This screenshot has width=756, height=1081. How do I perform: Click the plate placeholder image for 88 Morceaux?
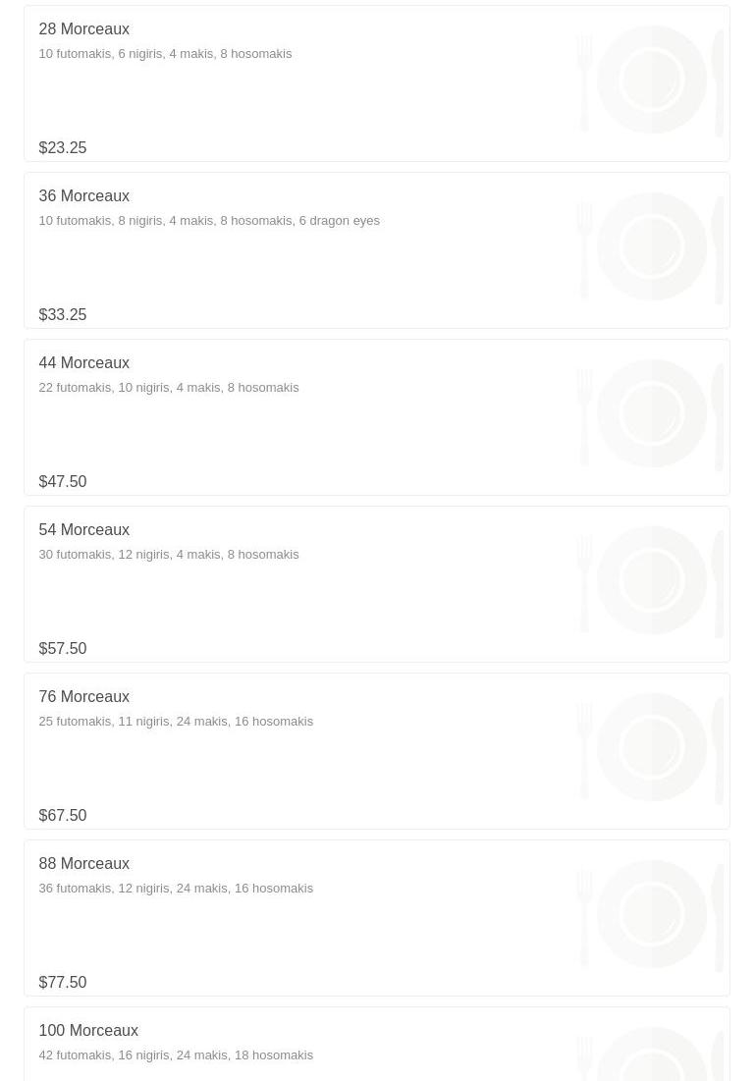coord(651,915)
